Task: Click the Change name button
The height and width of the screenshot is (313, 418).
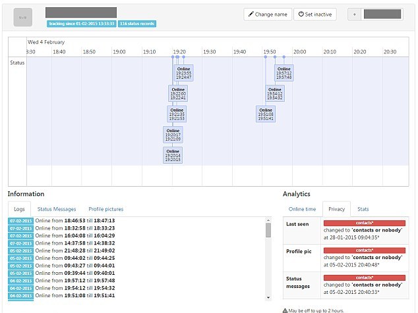Action: [268, 14]
